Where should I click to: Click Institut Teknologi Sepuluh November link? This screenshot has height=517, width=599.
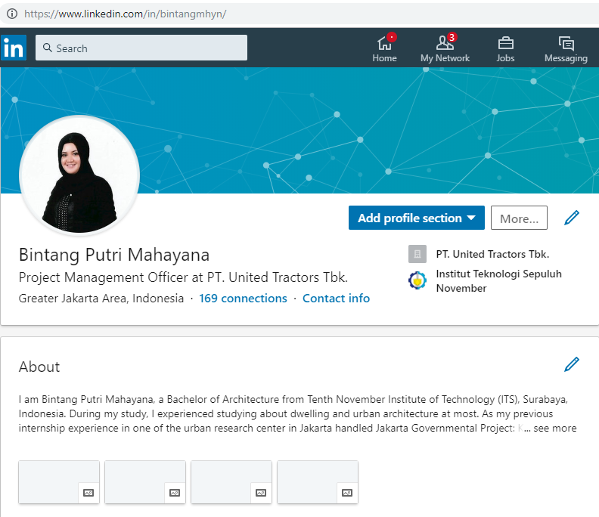tap(498, 281)
